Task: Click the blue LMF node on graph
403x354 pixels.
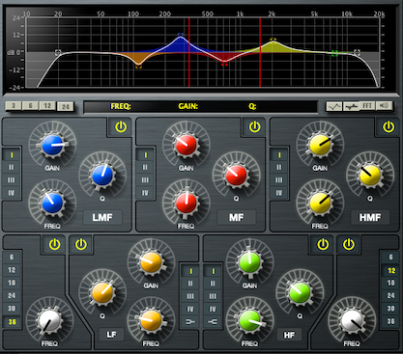Action: pos(181,34)
